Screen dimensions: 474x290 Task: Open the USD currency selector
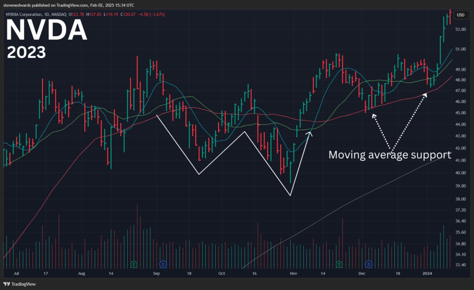tap(461, 15)
